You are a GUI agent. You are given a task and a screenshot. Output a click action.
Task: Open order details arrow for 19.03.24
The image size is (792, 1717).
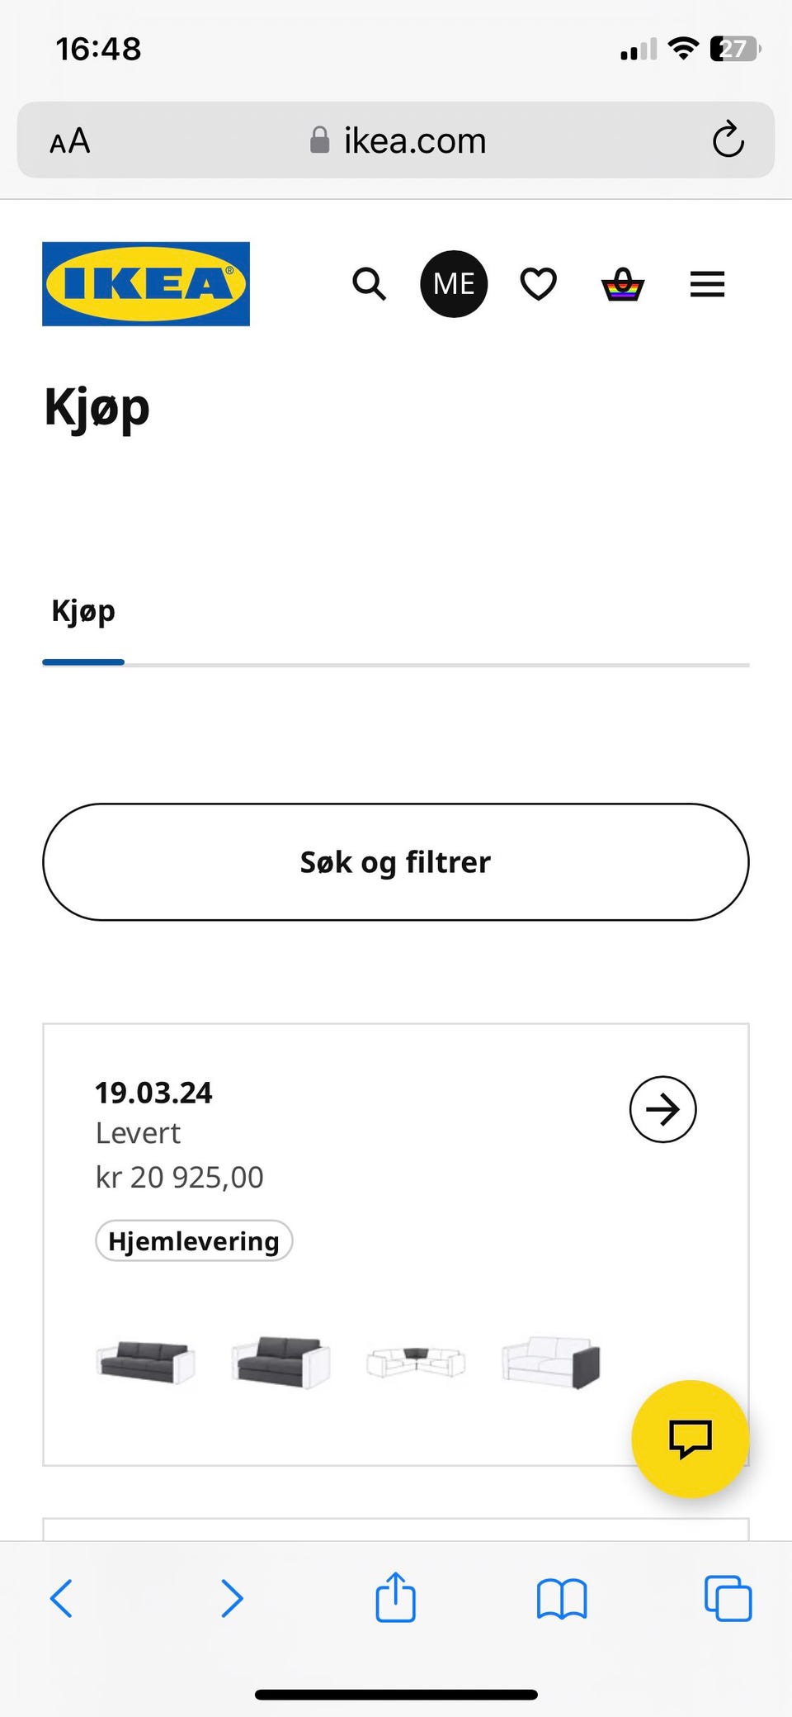pyautogui.click(x=662, y=1109)
